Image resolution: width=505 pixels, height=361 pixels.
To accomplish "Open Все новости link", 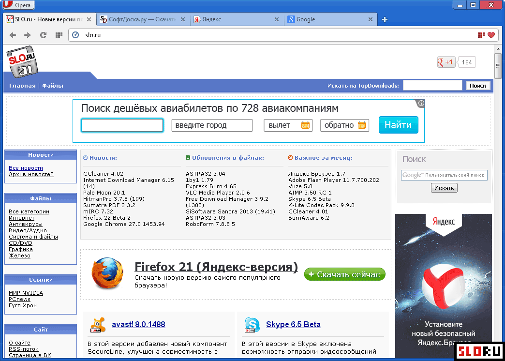I will (x=26, y=168).
